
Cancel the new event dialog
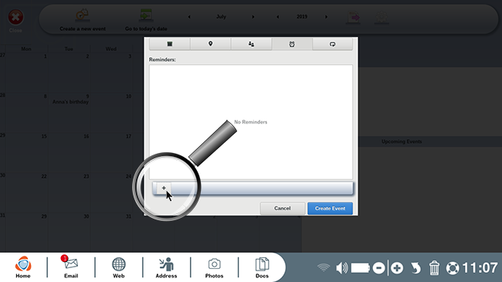[x=283, y=209]
